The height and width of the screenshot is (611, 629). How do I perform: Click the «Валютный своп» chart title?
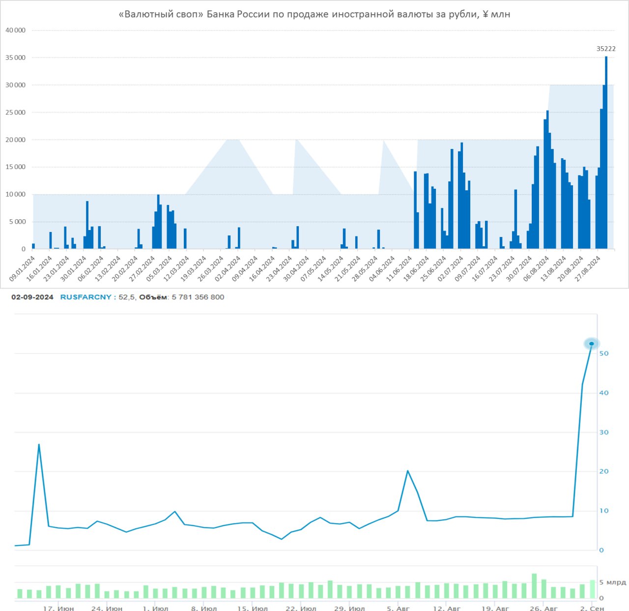click(x=314, y=14)
